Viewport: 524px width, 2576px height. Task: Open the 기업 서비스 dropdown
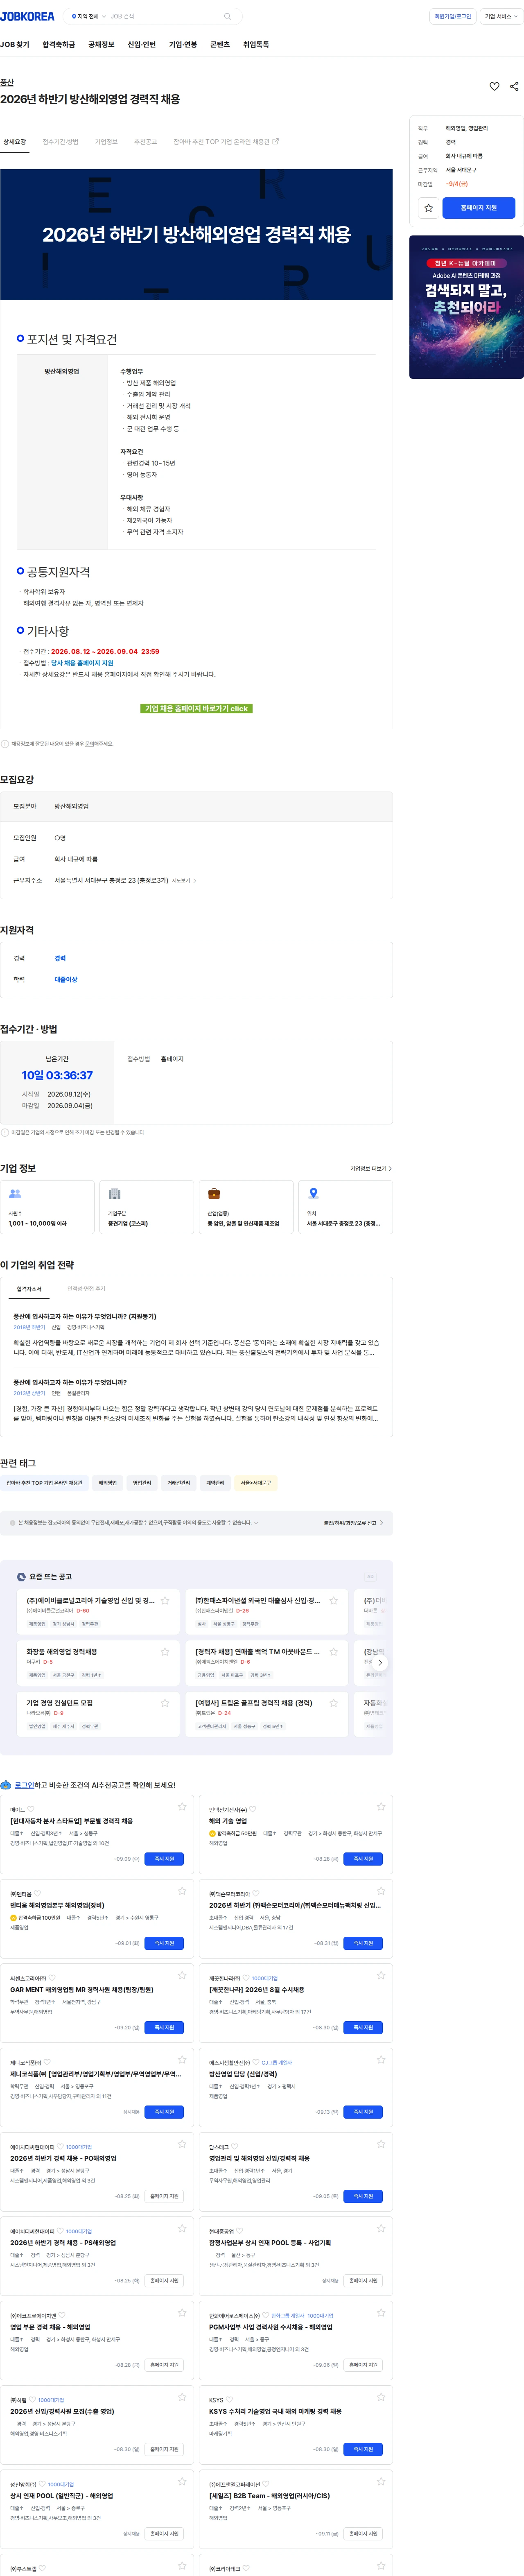pos(501,16)
